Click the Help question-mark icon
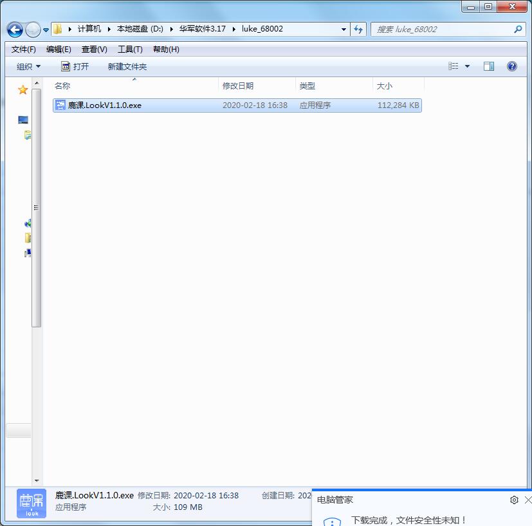This screenshot has height=526, width=532. 512,66
